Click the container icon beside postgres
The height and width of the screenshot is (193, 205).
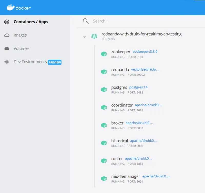pos(104,90)
